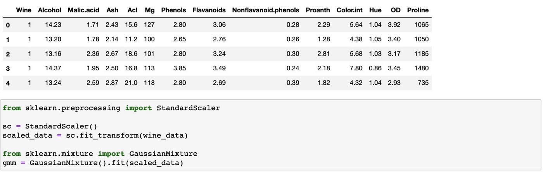Click the Flavanoids column header
Image resolution: width=543 pixels, height=172 pixels.
[209, 10]
